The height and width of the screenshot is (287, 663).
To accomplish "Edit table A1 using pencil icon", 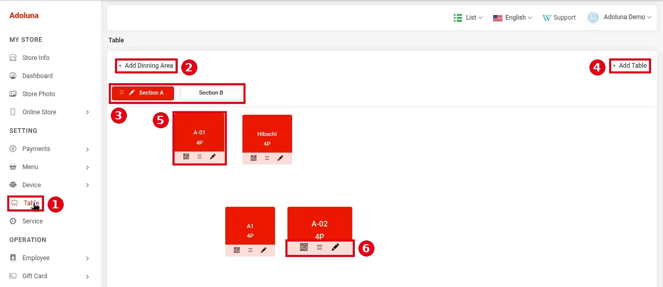I will (264, 250).
